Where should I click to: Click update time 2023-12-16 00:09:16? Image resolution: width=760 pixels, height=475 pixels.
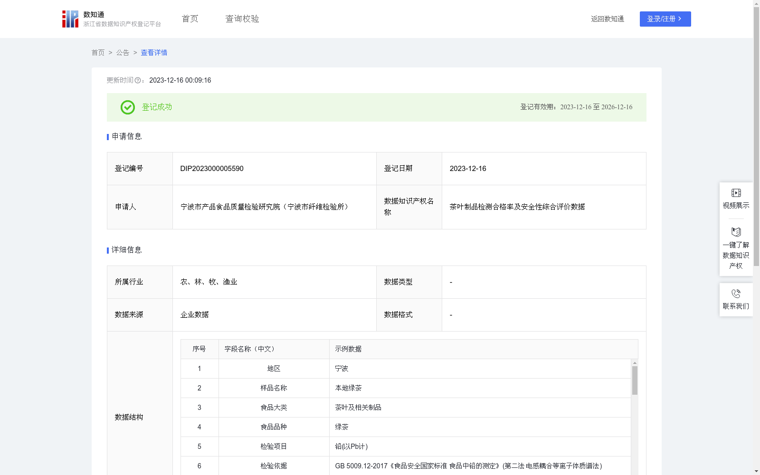180,81
